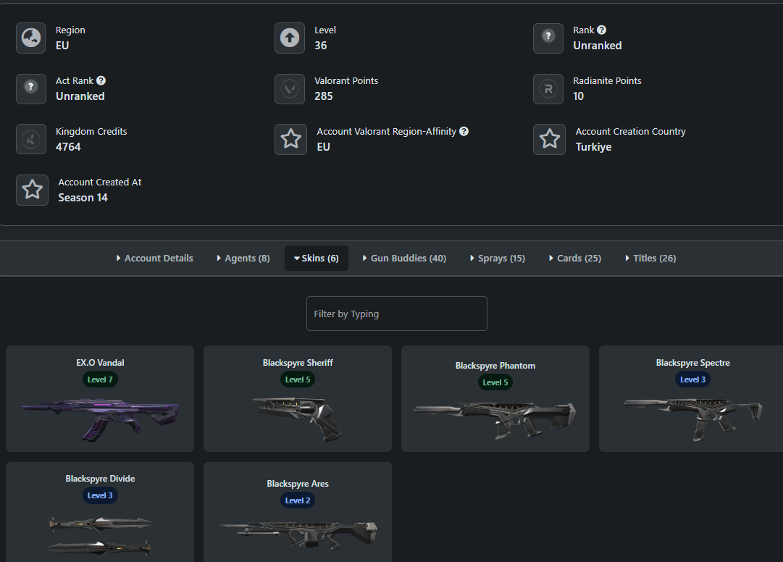Click the Radianite Points icon
Screen dimensions: 783x562
coord(548,89)
